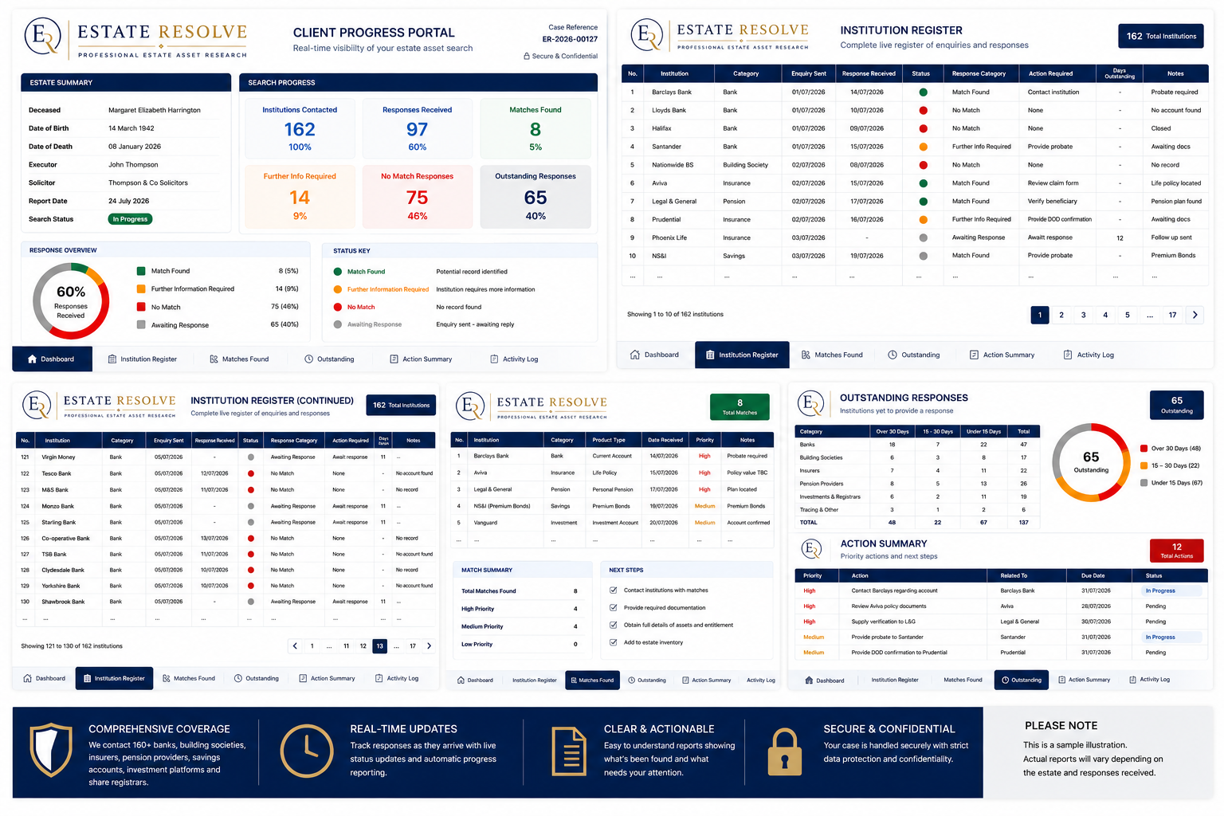
Task: Click the clock icon beside Real-Time Updates
Action: 307,751
